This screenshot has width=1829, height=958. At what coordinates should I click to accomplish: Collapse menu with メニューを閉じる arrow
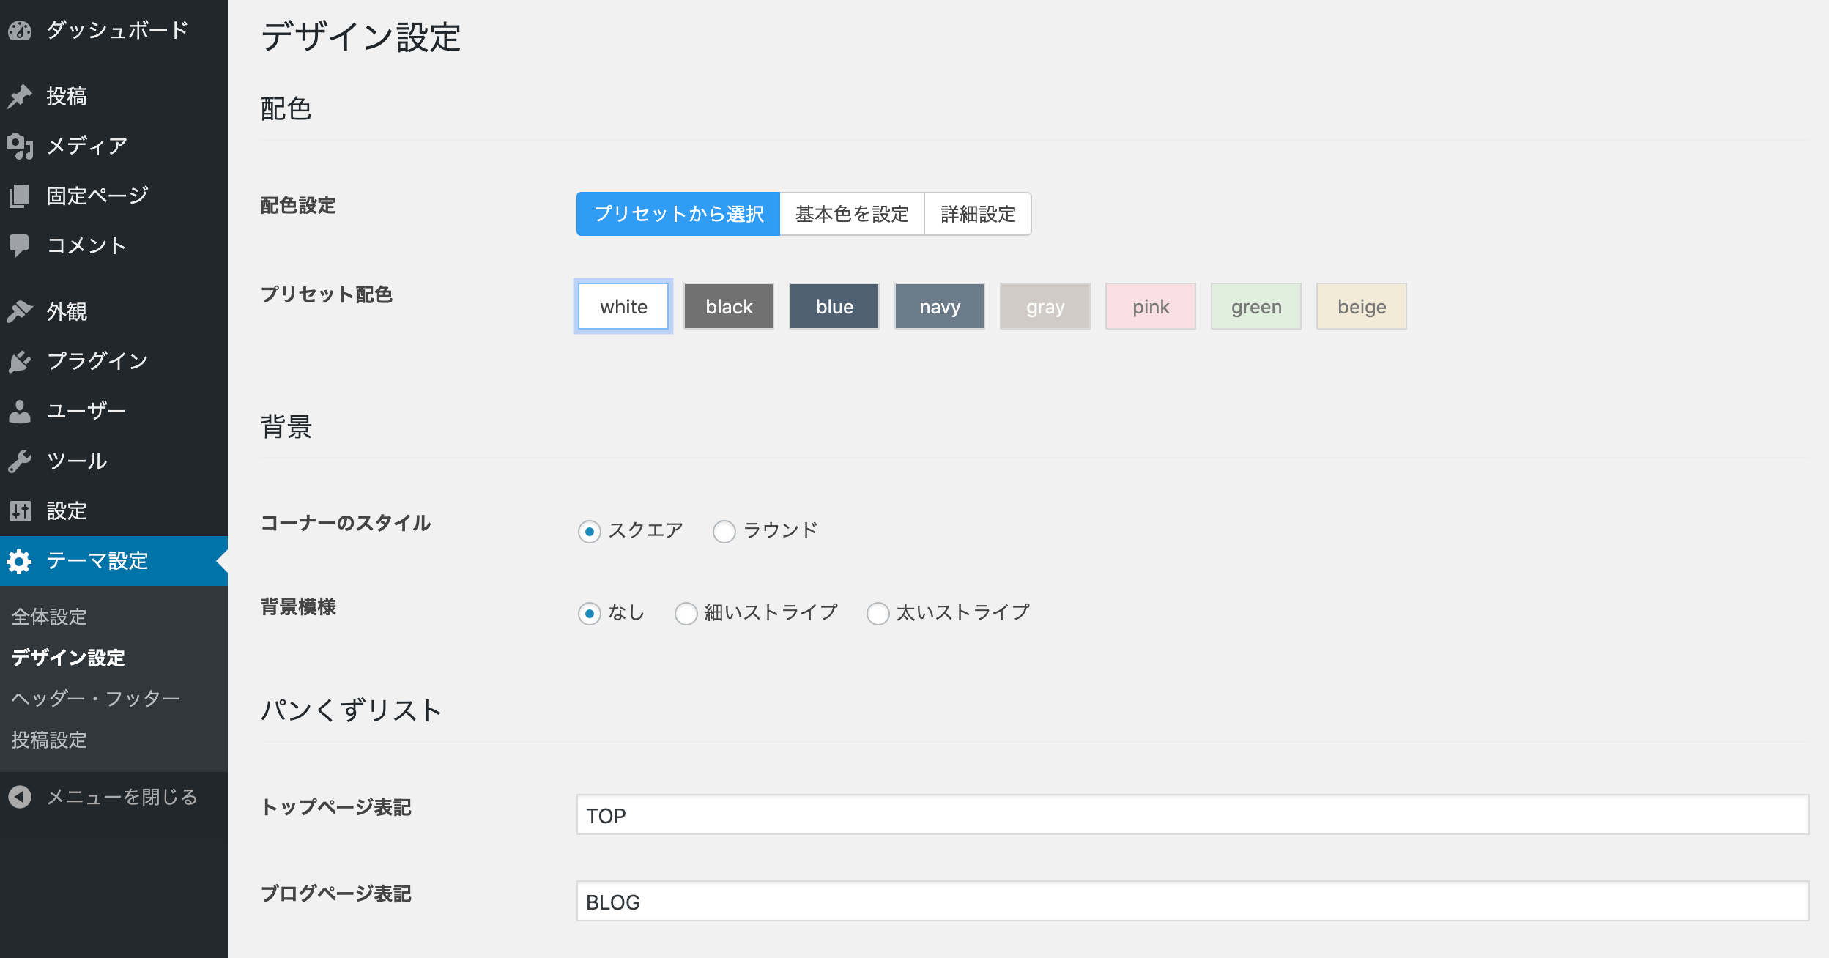click(x=20, y=796)
